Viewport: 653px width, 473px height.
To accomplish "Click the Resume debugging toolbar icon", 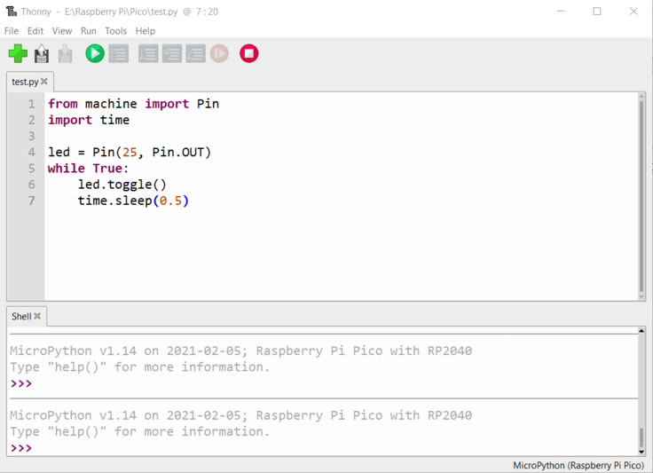I will pos(219,54).
